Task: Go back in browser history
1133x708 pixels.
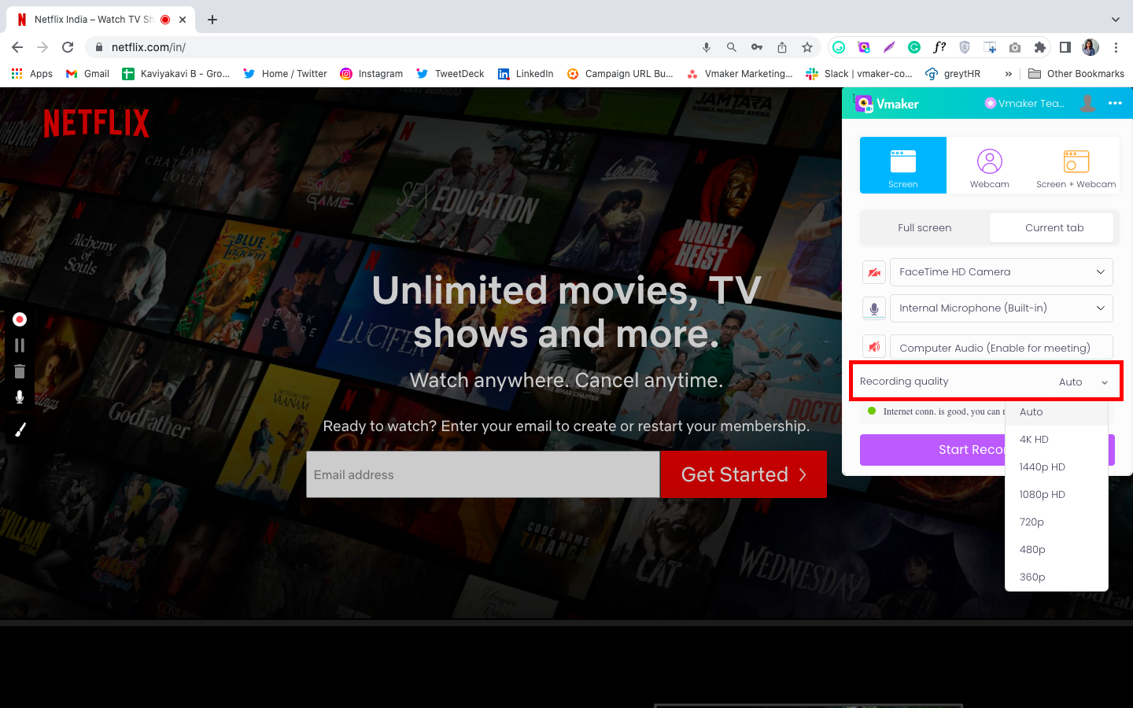Action: coord(17,47)
